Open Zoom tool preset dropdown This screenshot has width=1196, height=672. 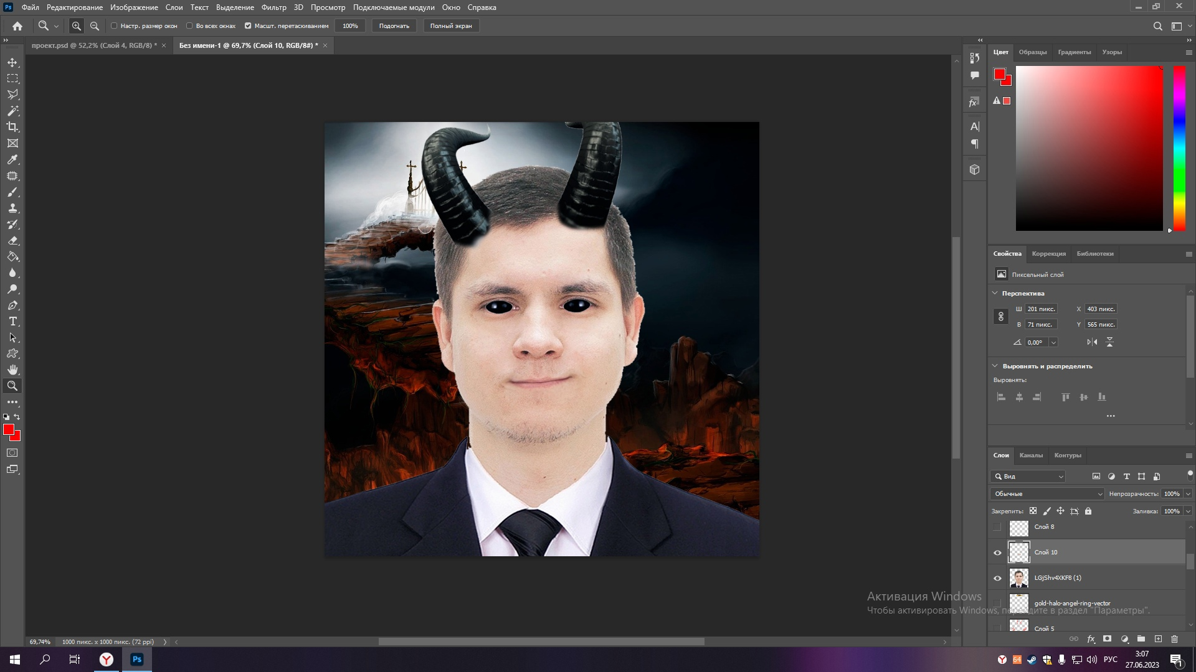pos(56,26)
